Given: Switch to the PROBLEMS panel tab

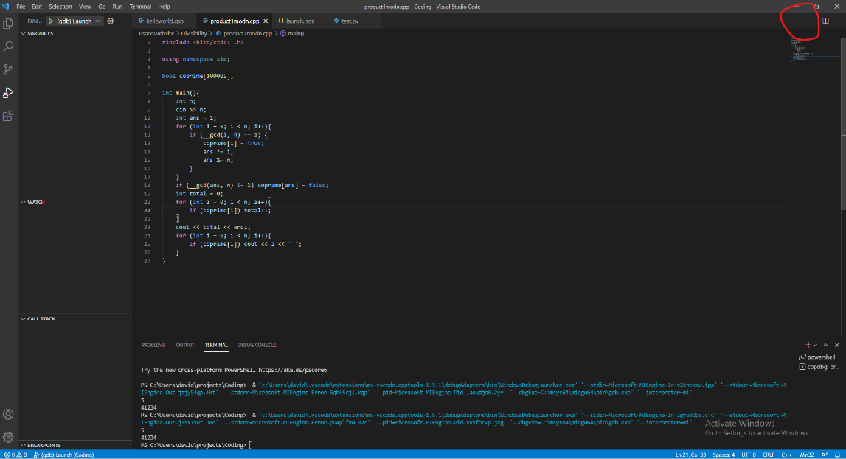Looking at the screenshot, I should (x=153, y=345).
